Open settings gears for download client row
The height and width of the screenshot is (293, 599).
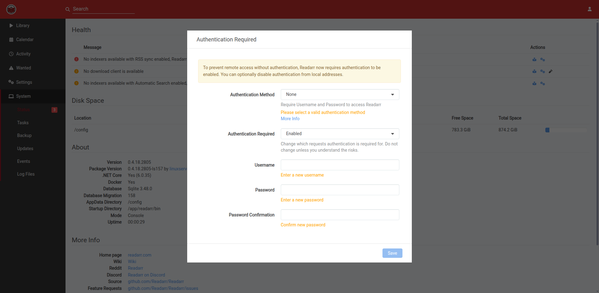543,71
